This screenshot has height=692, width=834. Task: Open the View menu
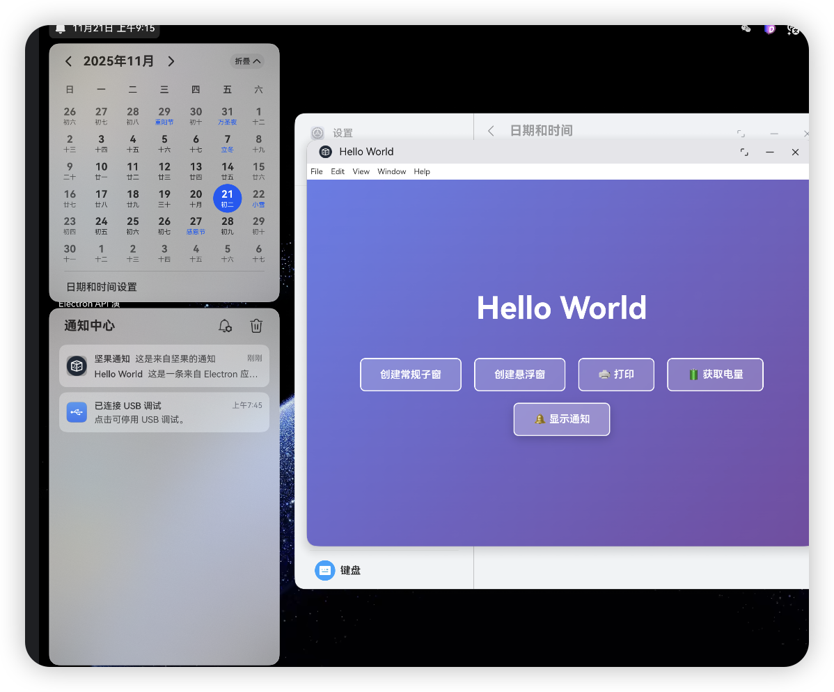pos(361,171)
